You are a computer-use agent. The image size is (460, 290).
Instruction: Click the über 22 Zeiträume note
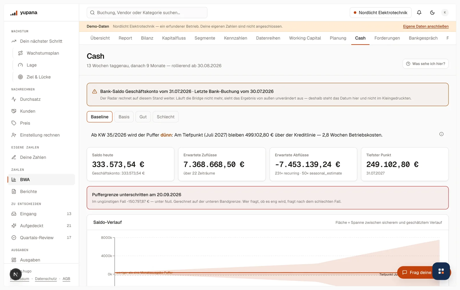click(199, 173)
